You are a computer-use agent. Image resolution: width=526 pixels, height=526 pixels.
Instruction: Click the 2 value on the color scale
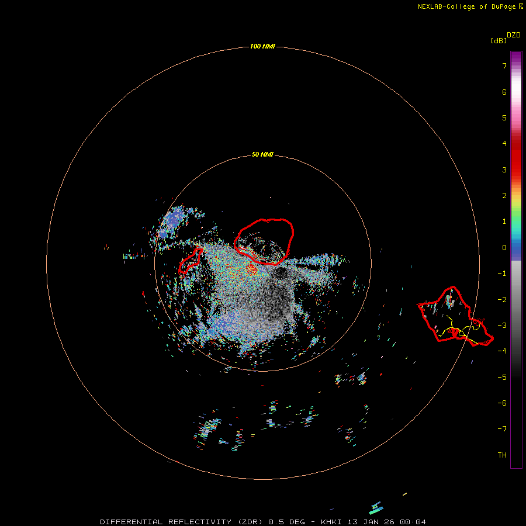504,196
